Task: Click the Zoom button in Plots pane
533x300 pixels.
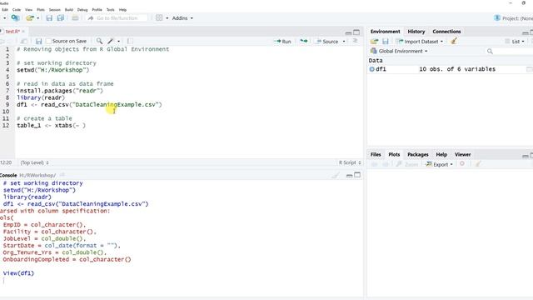Action: pyautogui.click(x=407, y=164)
